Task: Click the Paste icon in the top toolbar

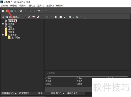Action: pyautogui.click(x=34, y=11)
